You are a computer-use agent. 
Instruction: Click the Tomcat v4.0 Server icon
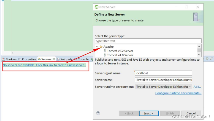click(x=105, y=55)
